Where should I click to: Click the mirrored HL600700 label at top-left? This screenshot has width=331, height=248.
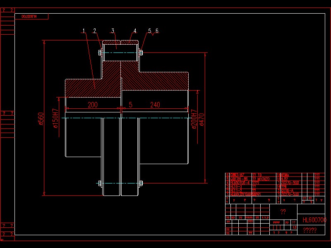pos(29,17)
